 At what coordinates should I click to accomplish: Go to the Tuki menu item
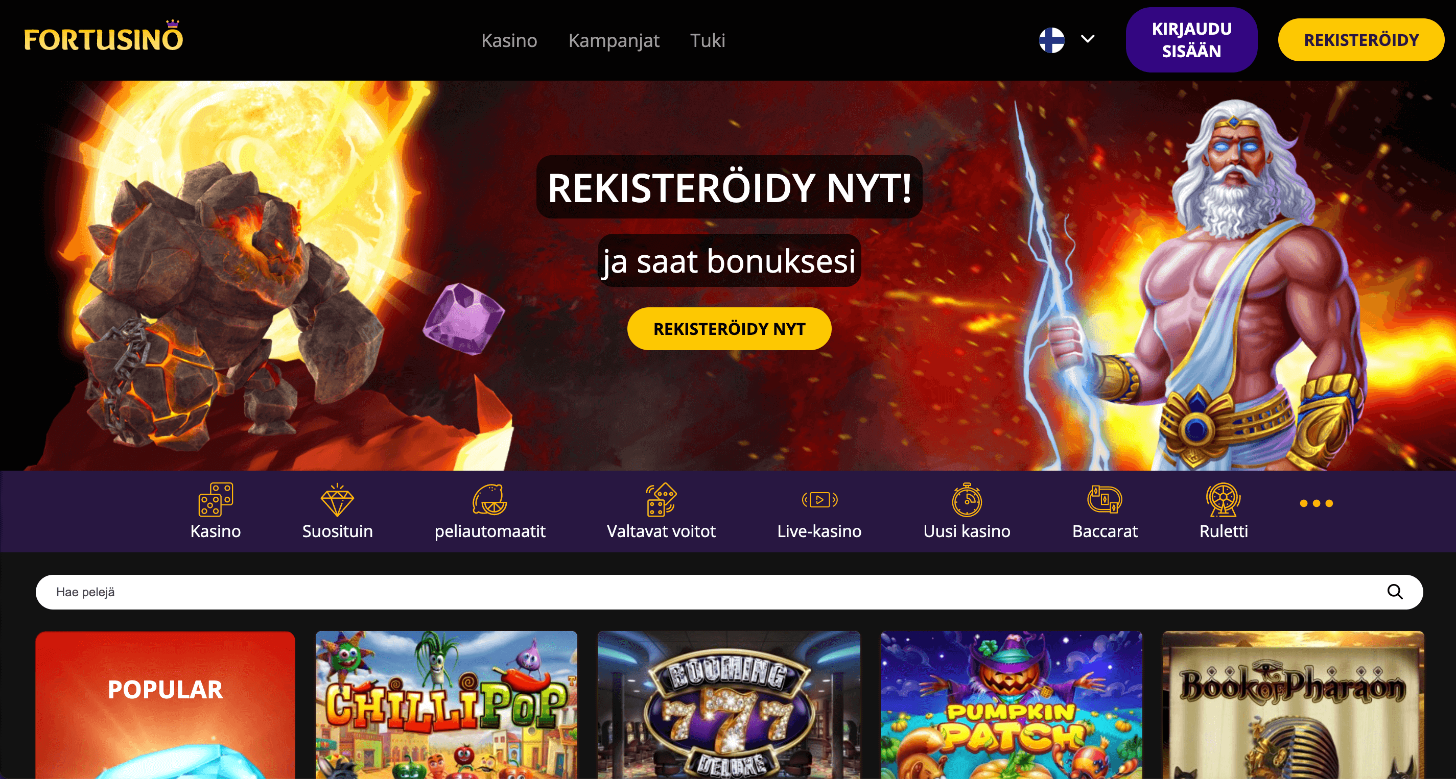[x=707, y=41]
